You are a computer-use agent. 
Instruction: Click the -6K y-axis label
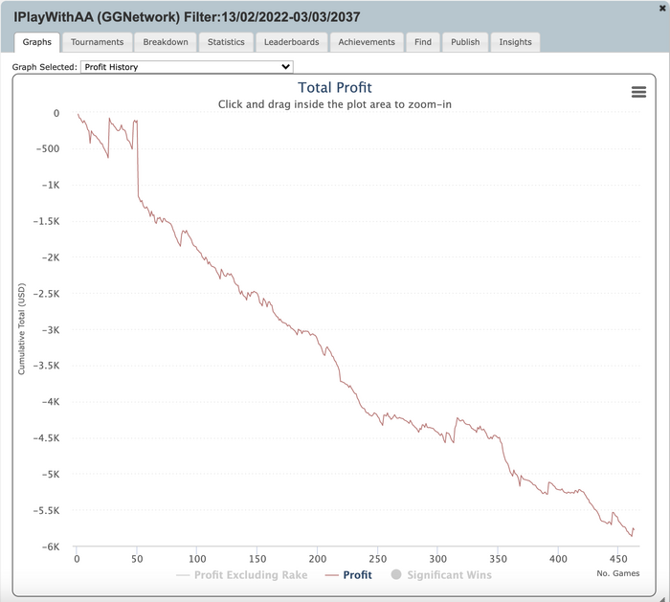(x=51, y=546)
